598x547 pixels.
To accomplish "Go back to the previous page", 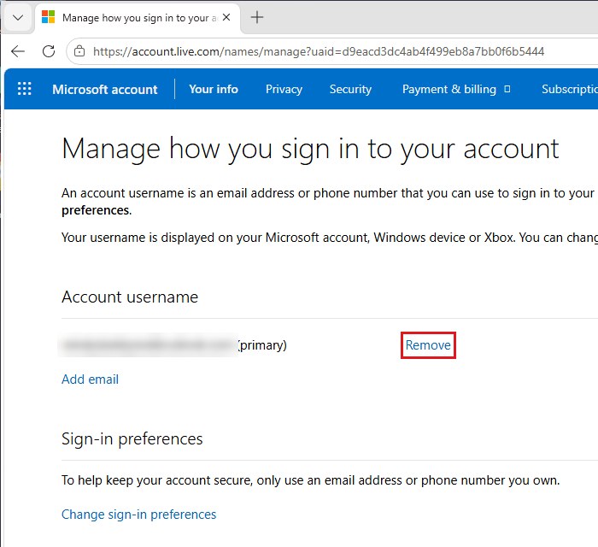I will (18, 51).
